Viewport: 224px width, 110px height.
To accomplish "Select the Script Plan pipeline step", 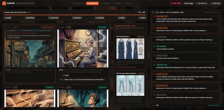I will tap(54, 18).
